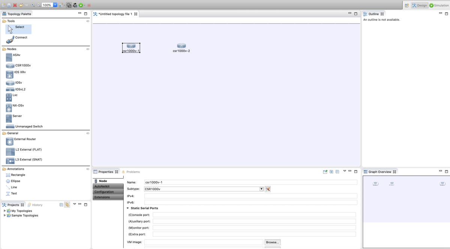Pick the NX-OSv node from the palette
The height and width of the screenshot is (249, 450).
(x=18, y=105)
